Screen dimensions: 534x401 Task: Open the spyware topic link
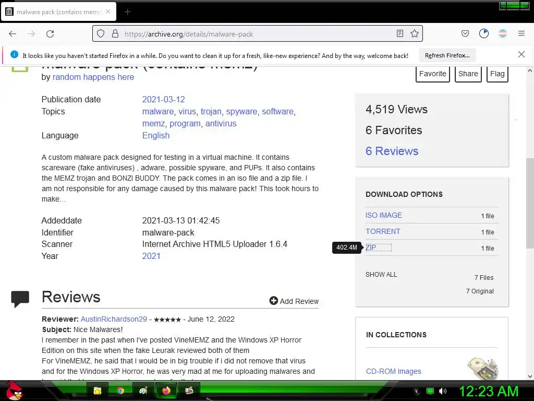coord(241,112)
